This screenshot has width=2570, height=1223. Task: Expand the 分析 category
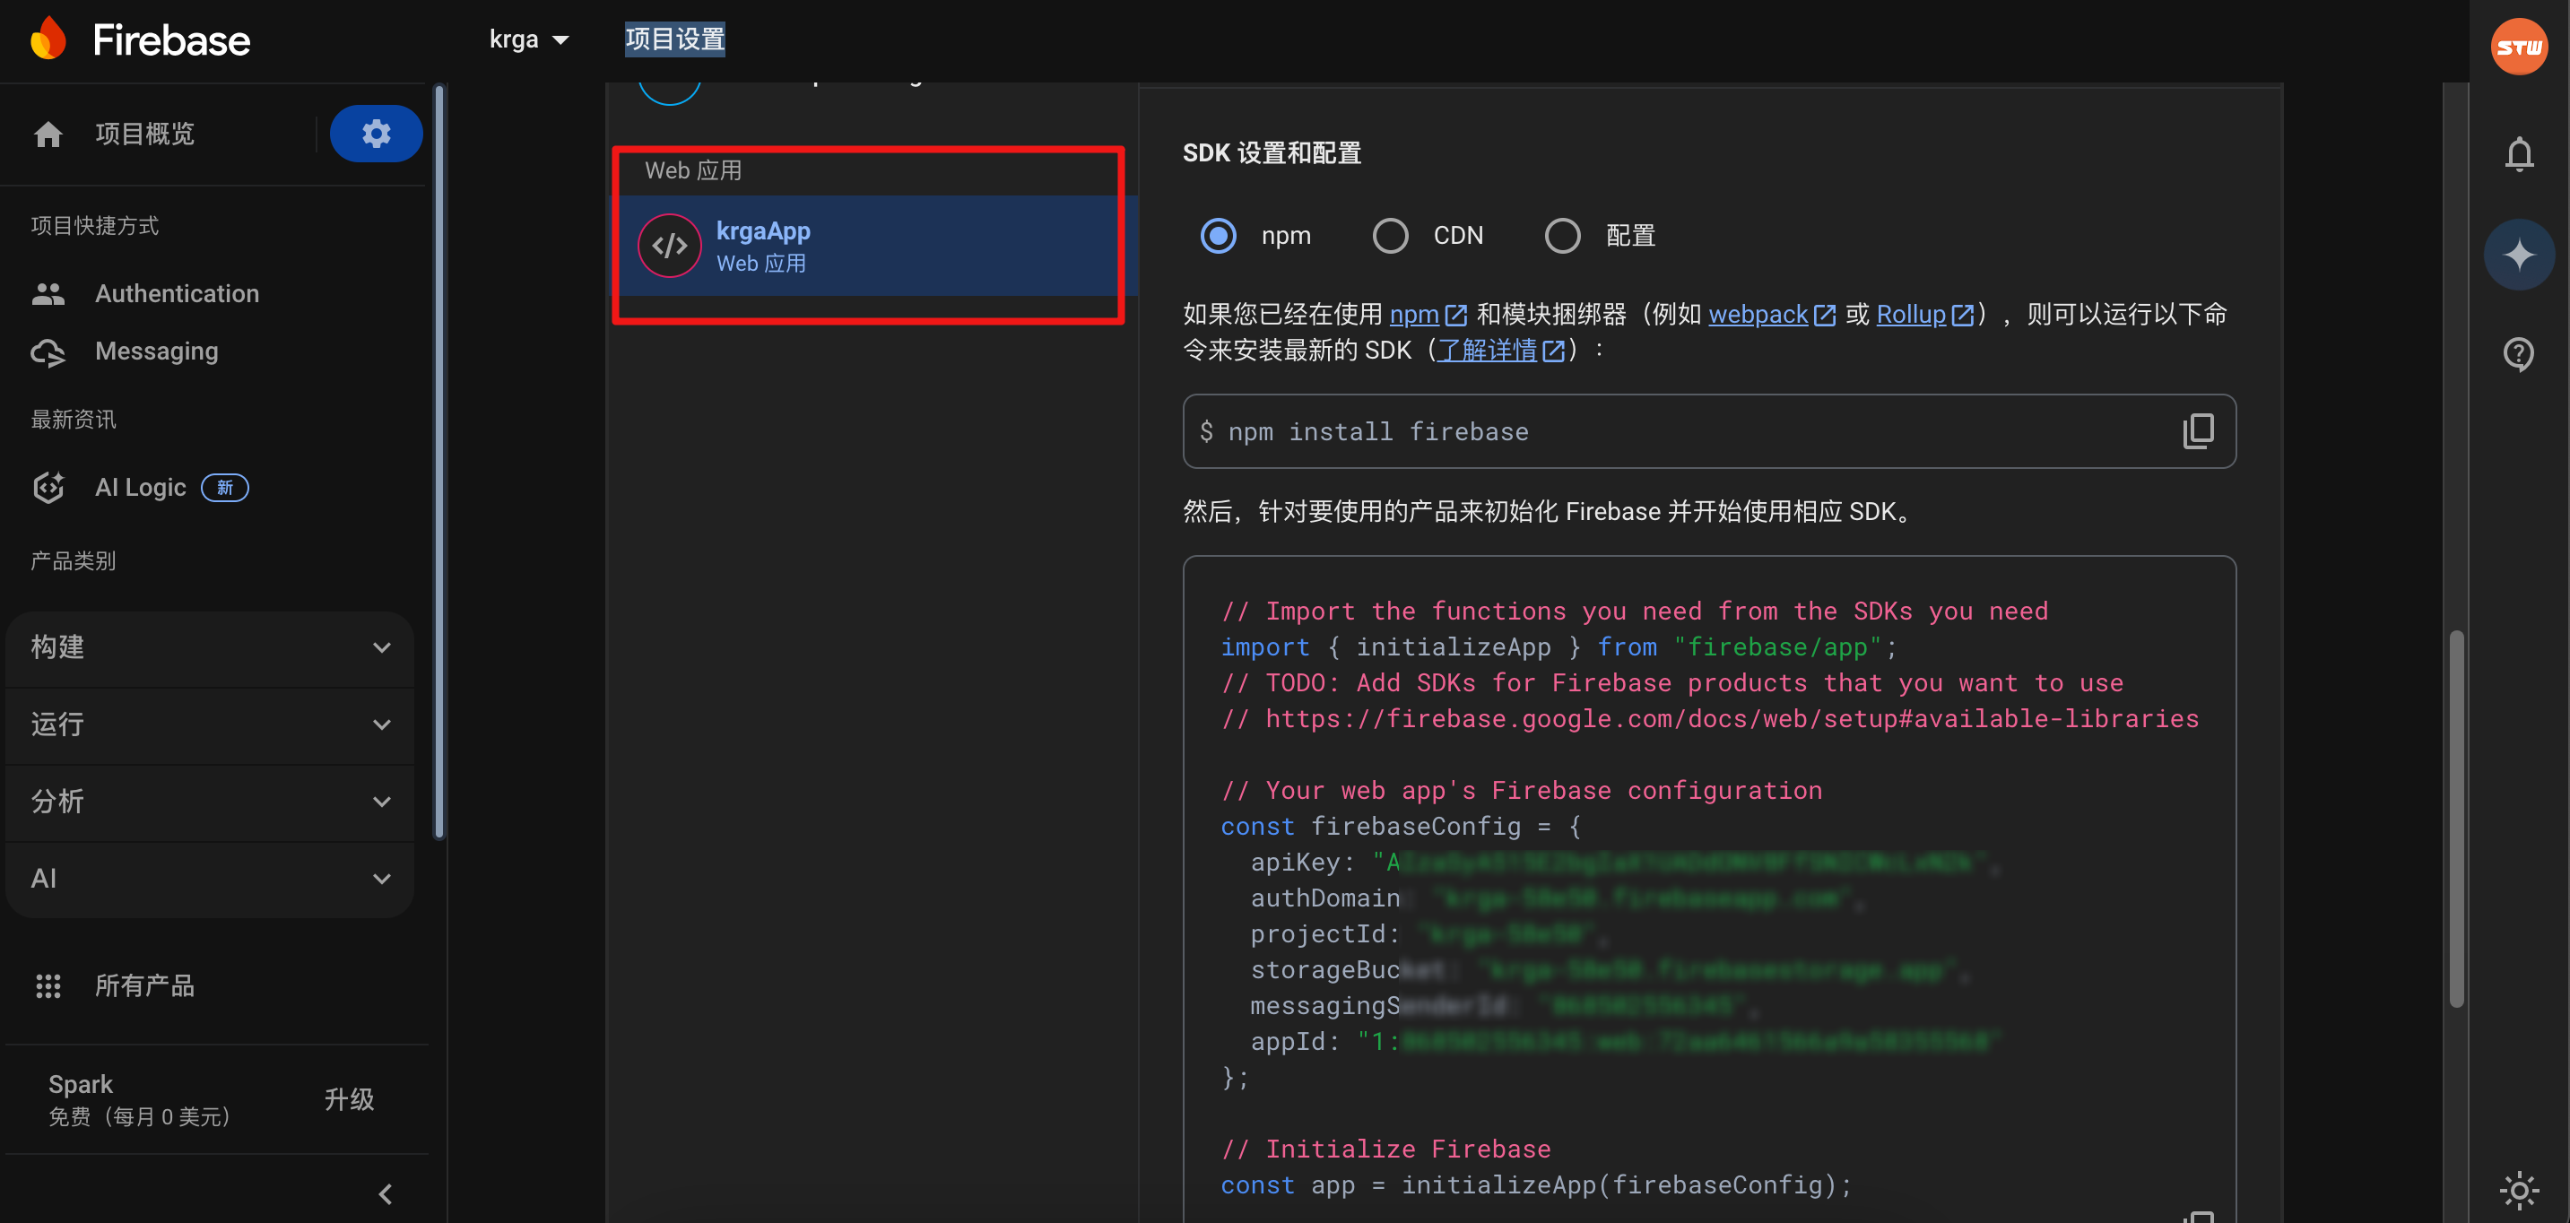210,801
